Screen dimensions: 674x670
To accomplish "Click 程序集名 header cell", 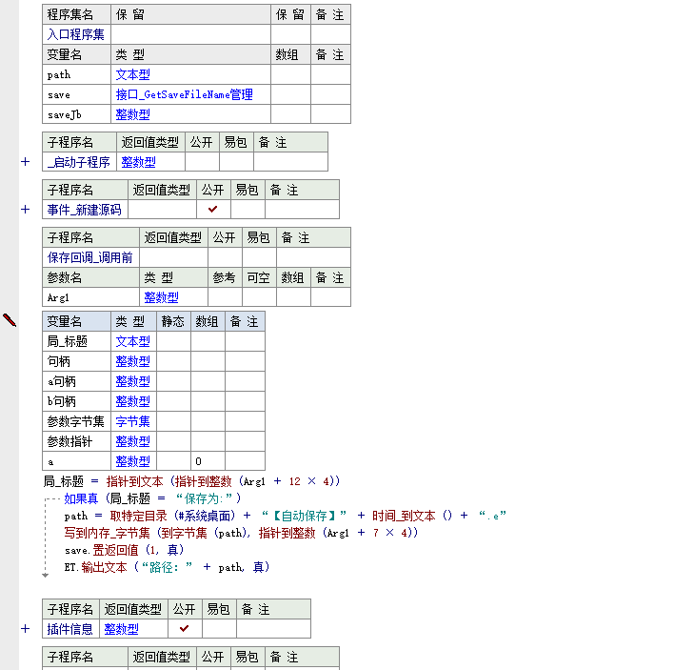I will coord(76,14).
